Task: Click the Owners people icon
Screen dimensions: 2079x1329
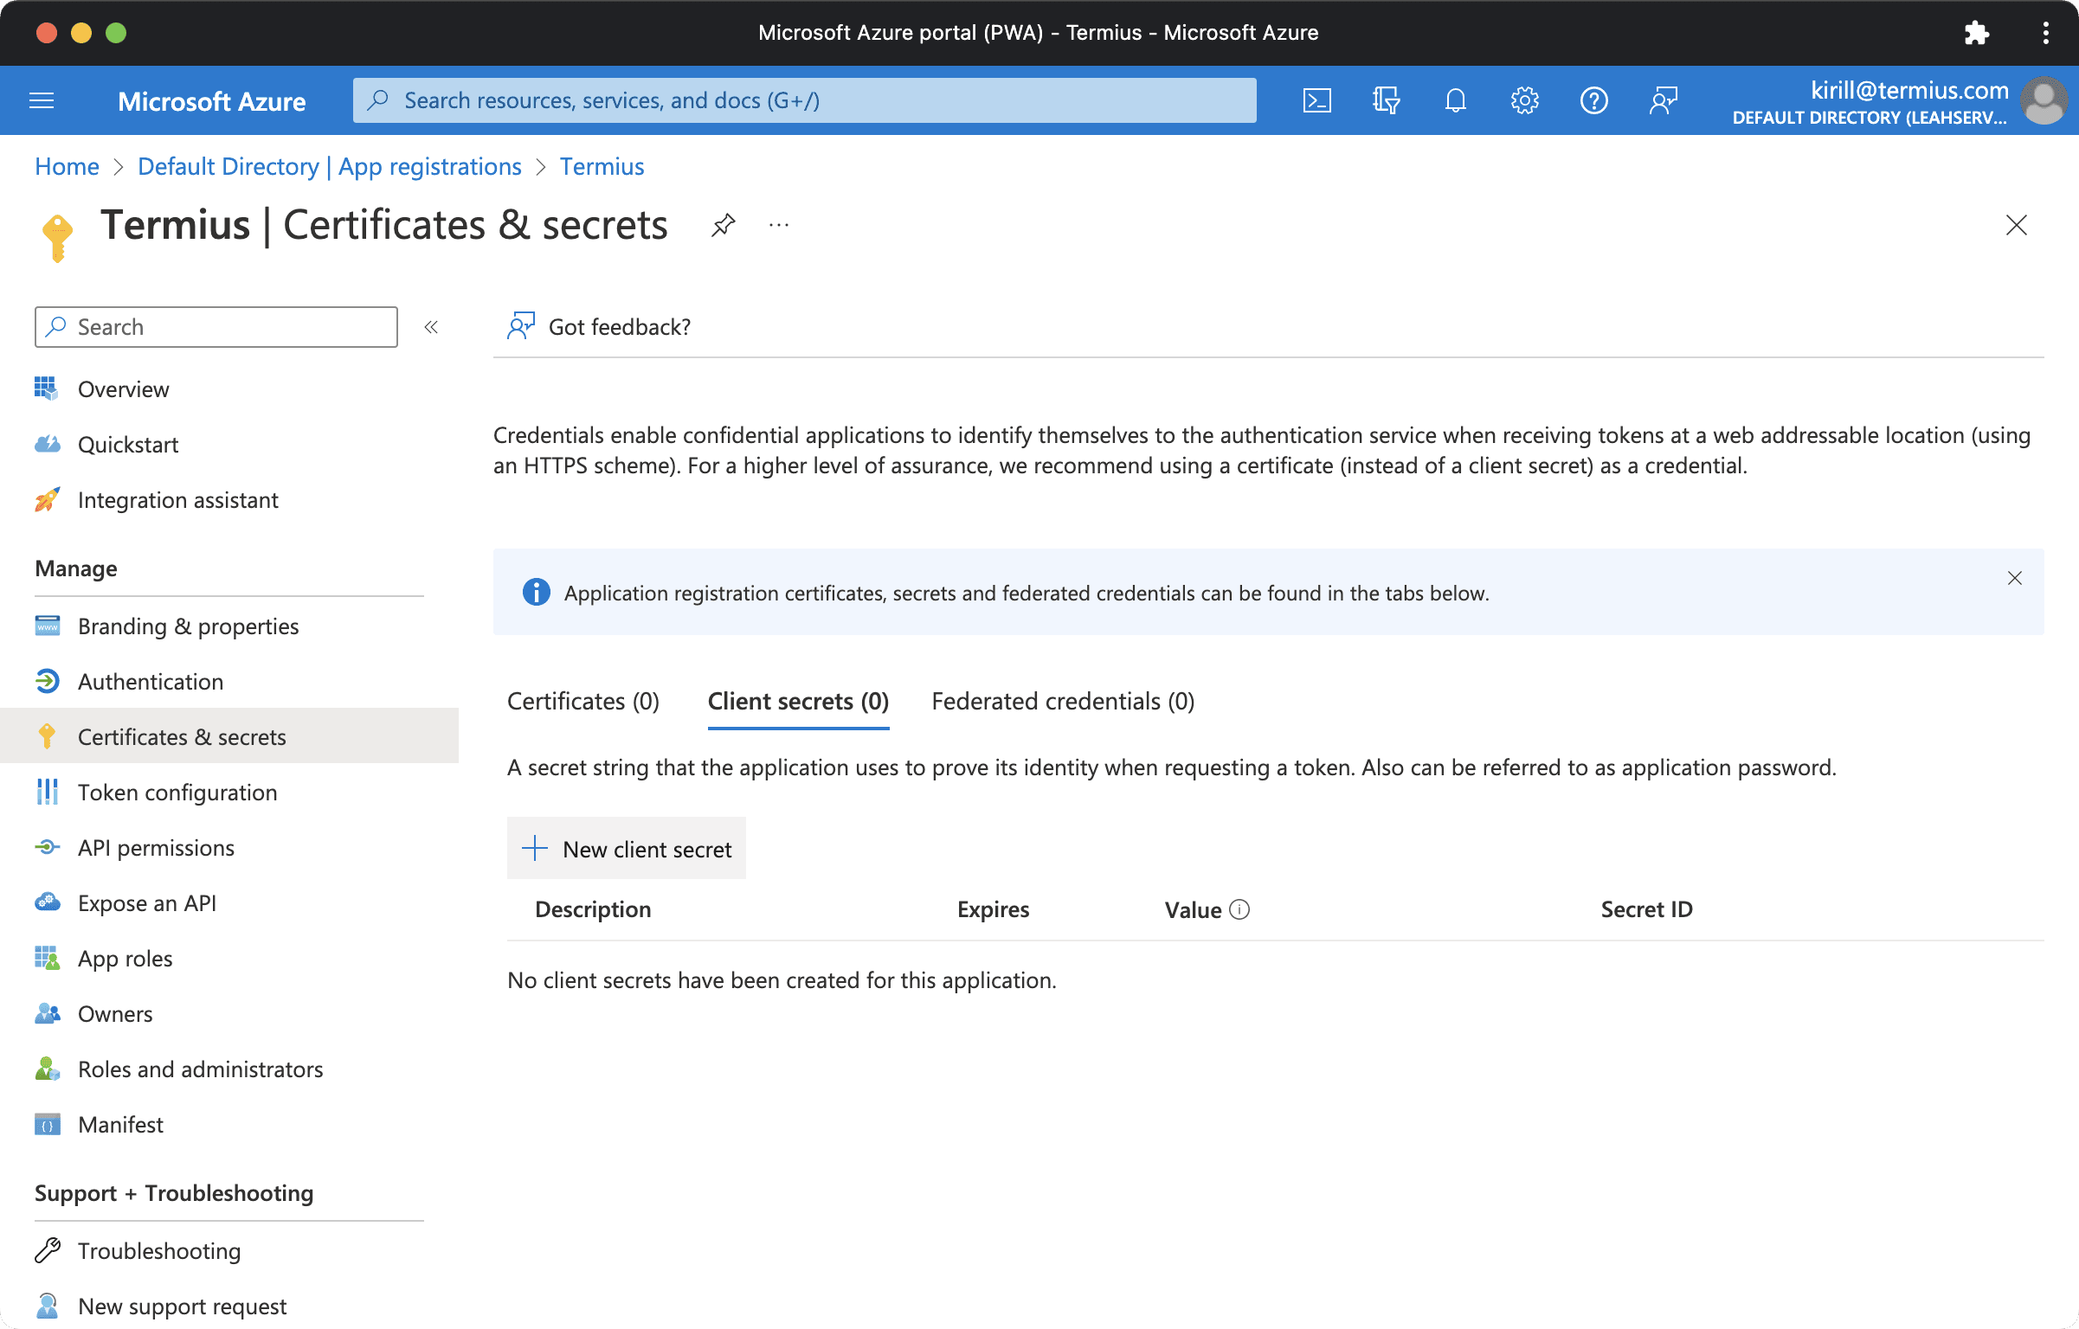Action: [x=47, y=1013]
